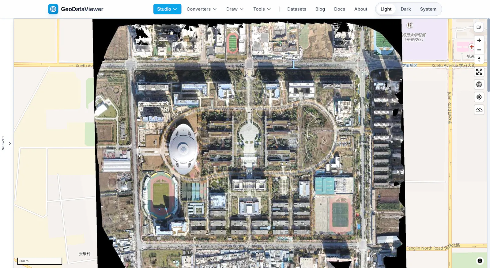490x268 pixels.
Task: Select the Light theme option
Action: (386, 9)
